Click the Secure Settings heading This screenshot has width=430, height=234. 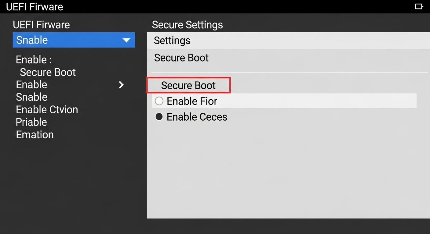pos(187,25)
